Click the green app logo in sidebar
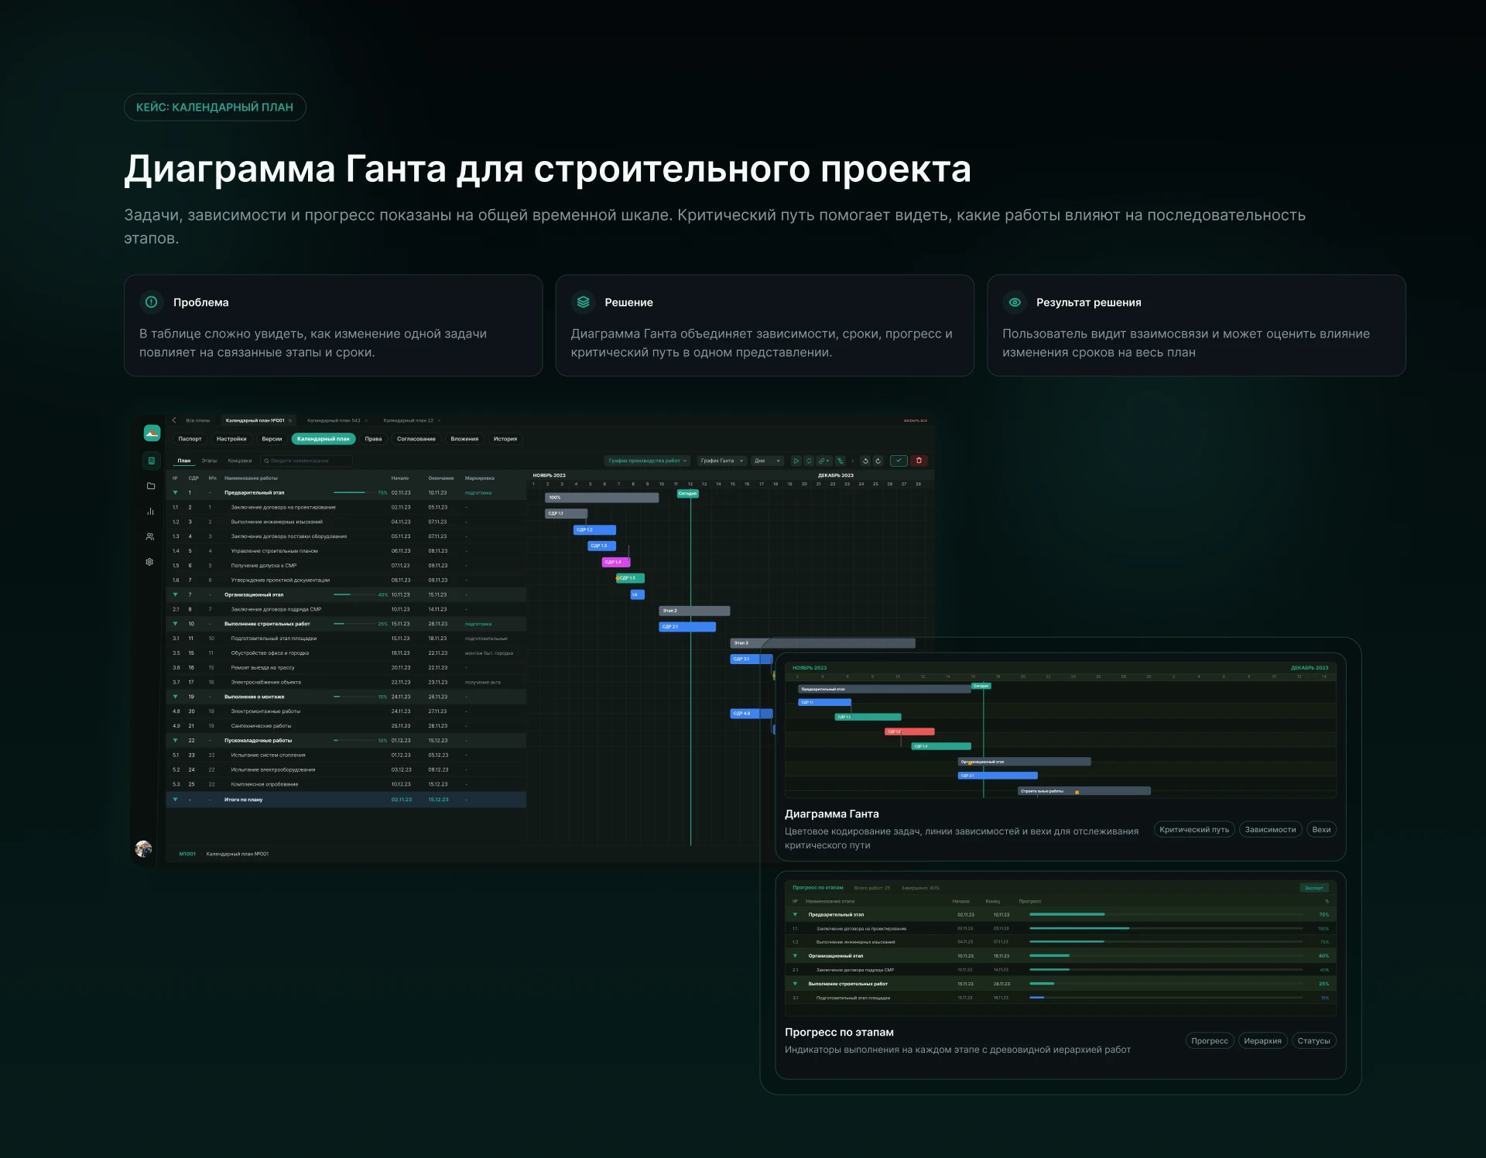This screenshot has height=1158, width=1486. point(152,433)
